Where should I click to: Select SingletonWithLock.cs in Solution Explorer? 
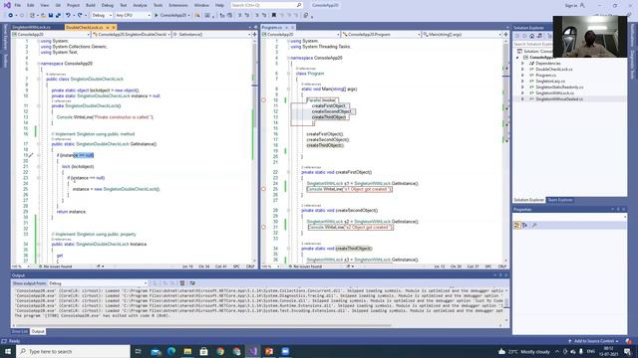tap(554, 92)
